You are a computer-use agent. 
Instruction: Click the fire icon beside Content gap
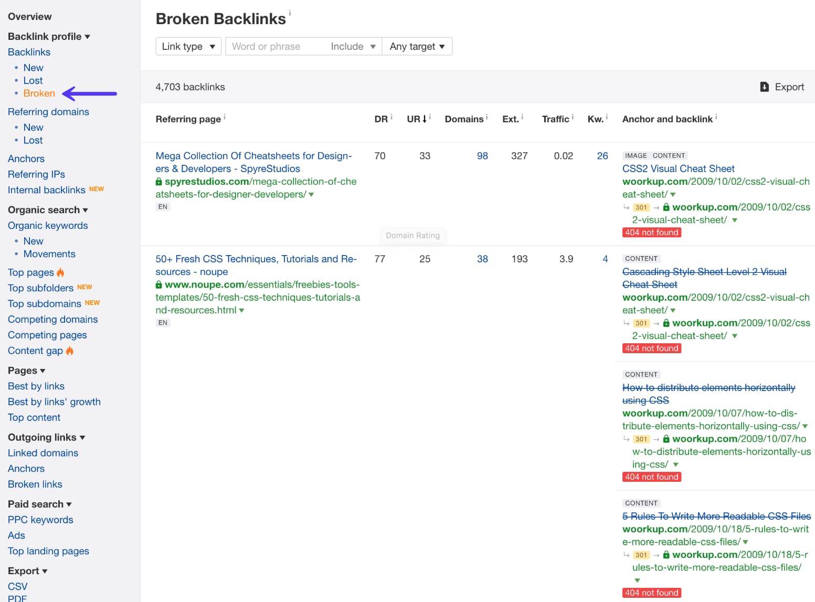point(70,351)
